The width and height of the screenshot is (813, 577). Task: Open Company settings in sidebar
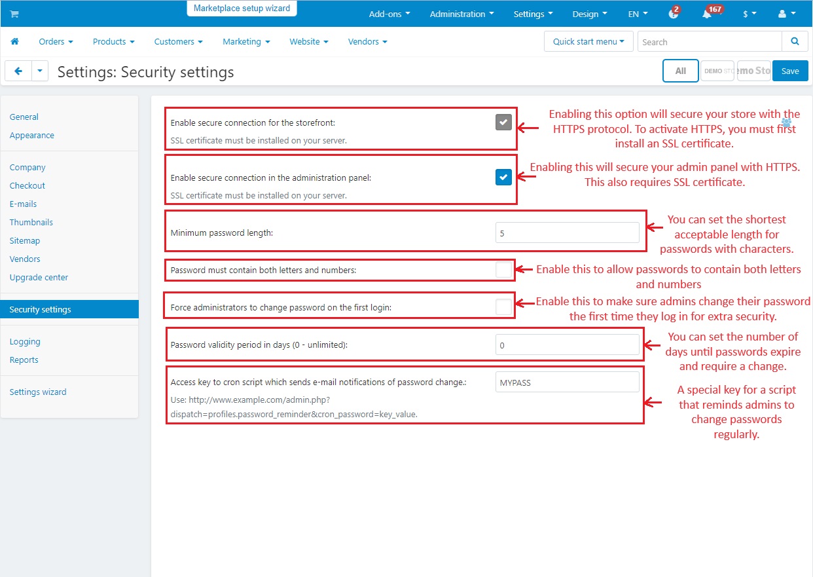27,167
